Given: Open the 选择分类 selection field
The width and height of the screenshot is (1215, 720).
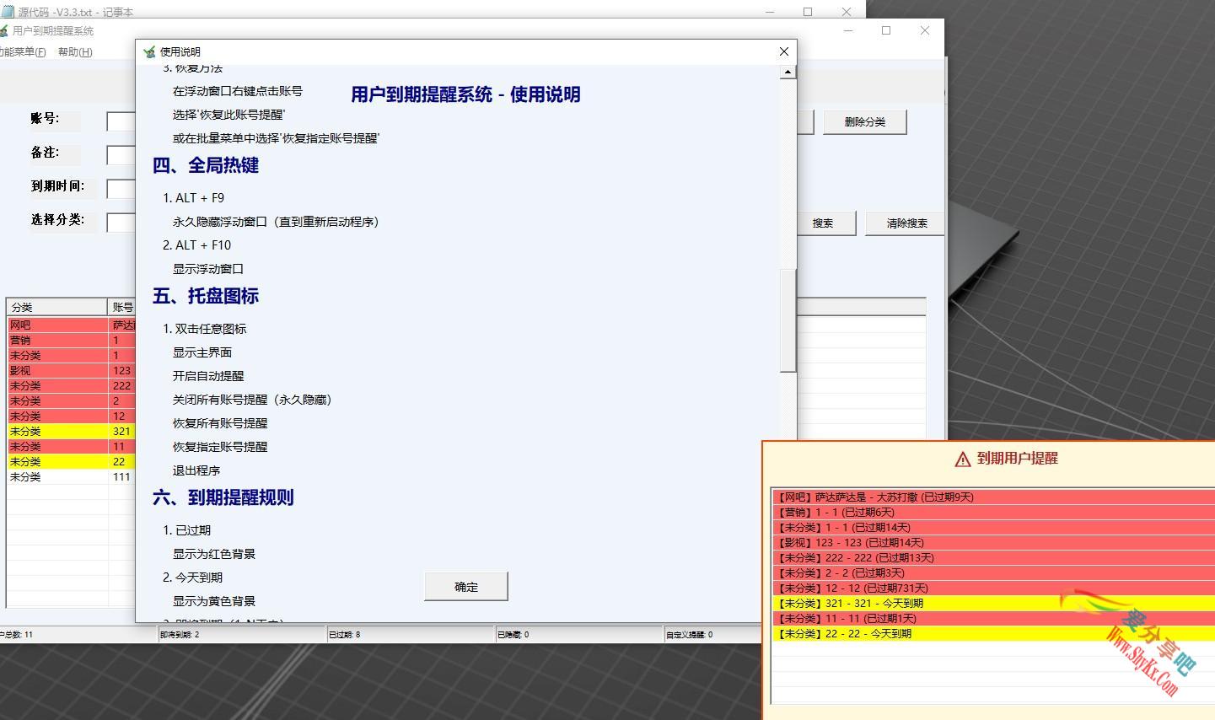Looking at the screenshot, I should coord(121,223).
